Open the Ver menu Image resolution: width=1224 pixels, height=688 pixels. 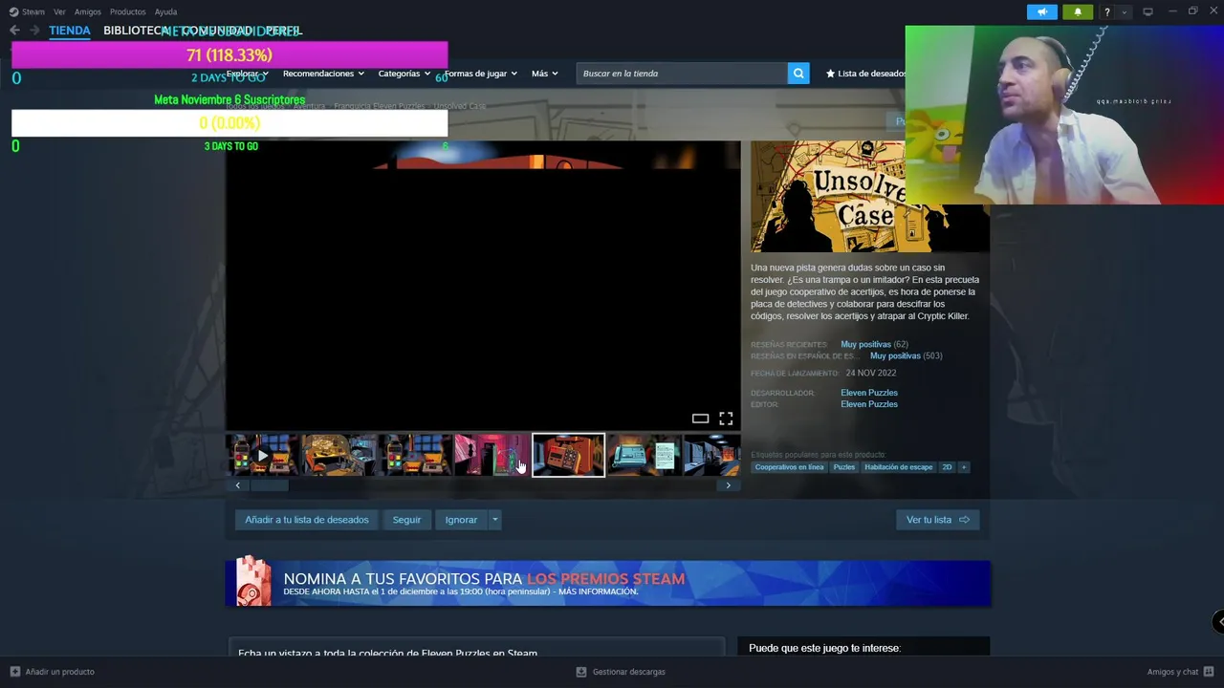click(x=59, y=11)
